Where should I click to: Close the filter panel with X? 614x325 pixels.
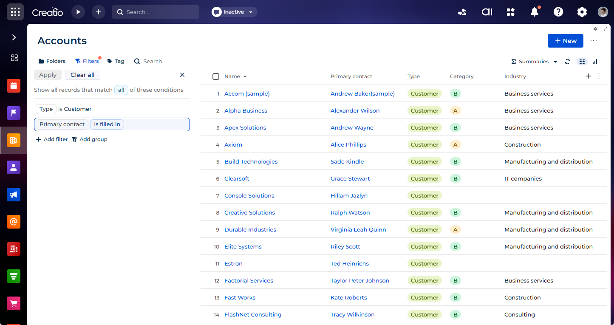tap(182, 75)
